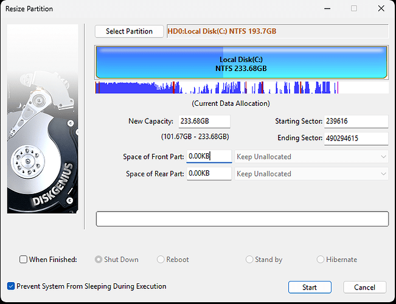396x304 pixels.
Task: Minimize the Resize Partition window
Action: coord(327,9)
